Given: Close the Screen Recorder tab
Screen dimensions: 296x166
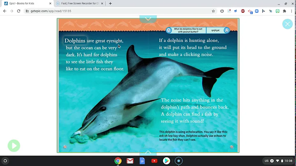Looking at the screenshot, I should click(x=102, y=3).
